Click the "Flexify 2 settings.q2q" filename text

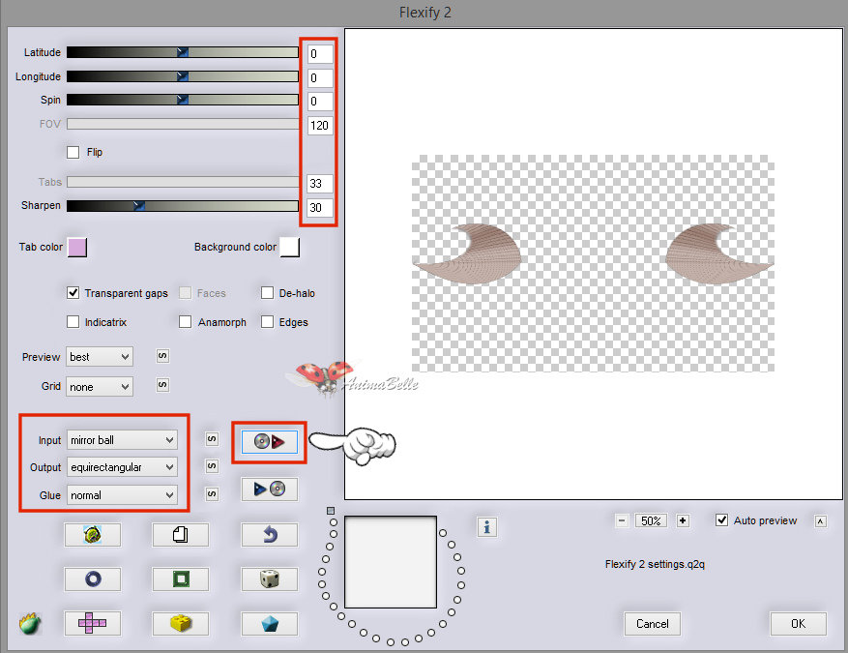coord(655,564)
